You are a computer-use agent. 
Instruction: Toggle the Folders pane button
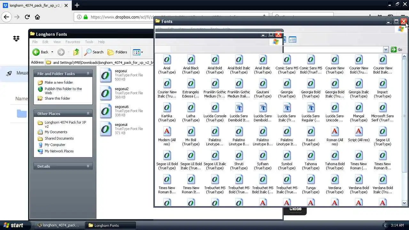117,52
